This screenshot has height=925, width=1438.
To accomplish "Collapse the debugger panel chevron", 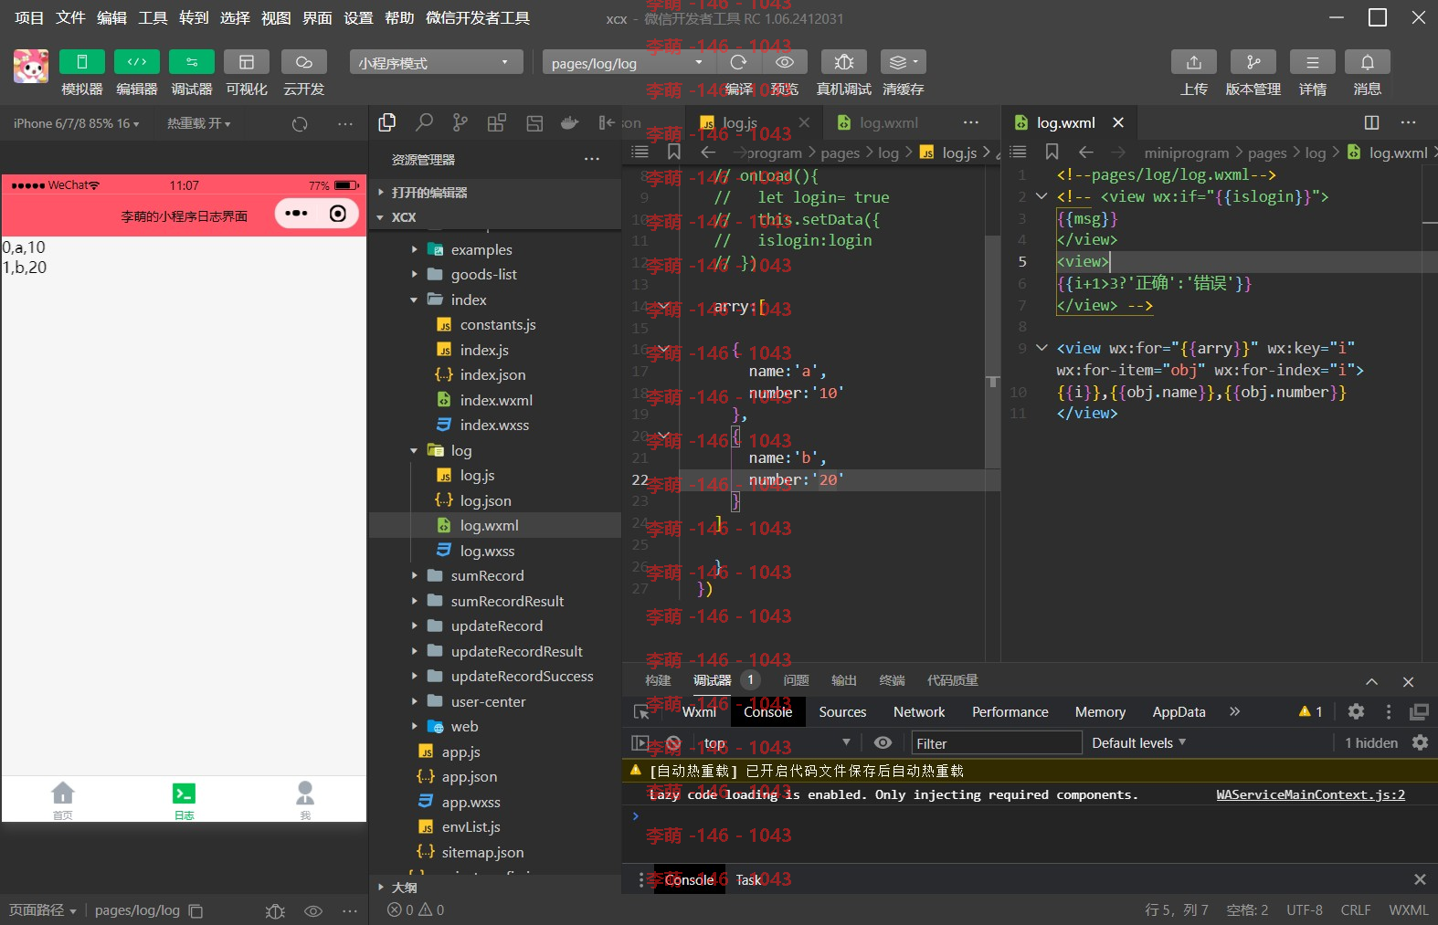I will (x=1371, y=681).
